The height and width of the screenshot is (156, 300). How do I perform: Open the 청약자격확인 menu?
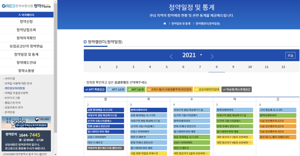click(x=26, y=38)
